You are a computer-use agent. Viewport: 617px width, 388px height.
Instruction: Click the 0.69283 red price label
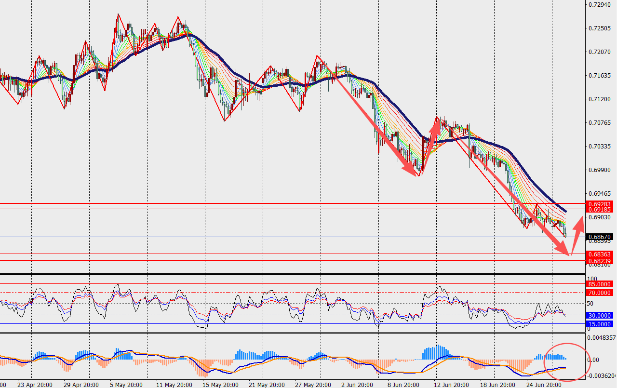click(599, 204)
